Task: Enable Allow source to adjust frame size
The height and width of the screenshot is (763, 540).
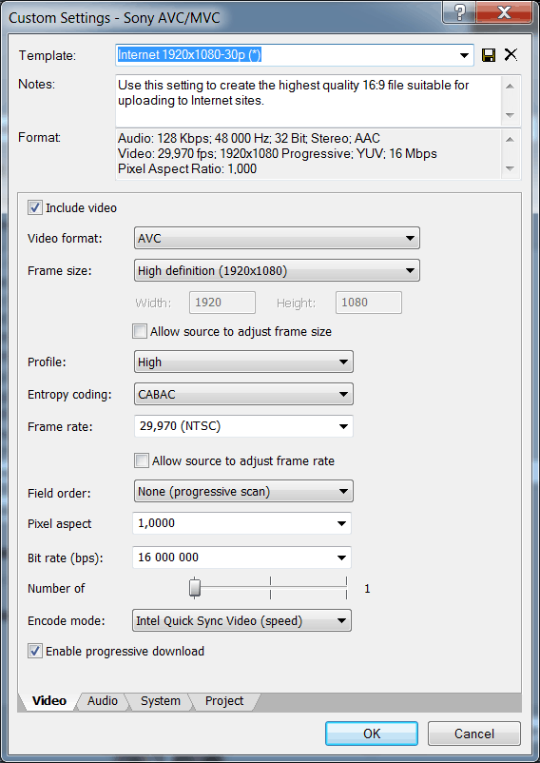Action: 140,331
